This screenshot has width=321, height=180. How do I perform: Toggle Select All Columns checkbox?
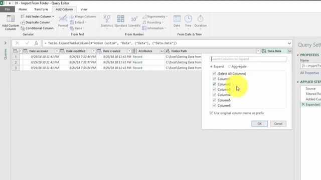tap(214, 73)
